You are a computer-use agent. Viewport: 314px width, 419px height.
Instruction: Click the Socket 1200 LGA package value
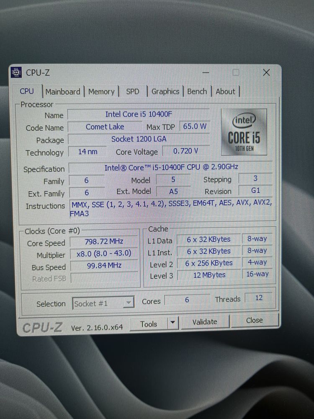click(139, 139)
